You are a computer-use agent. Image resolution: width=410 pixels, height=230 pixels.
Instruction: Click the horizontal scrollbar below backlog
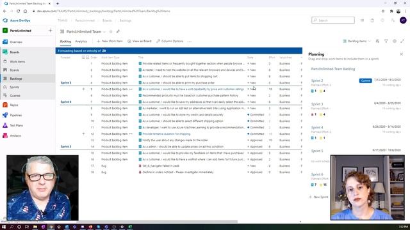tap(157, 222)
